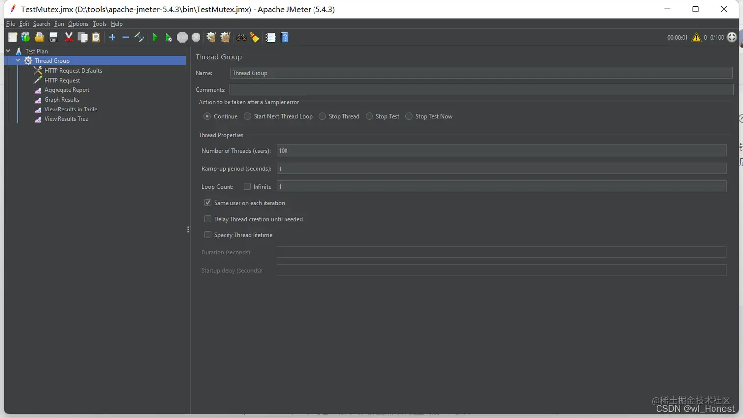
Task: Open the Run menu
Action: 59,24
